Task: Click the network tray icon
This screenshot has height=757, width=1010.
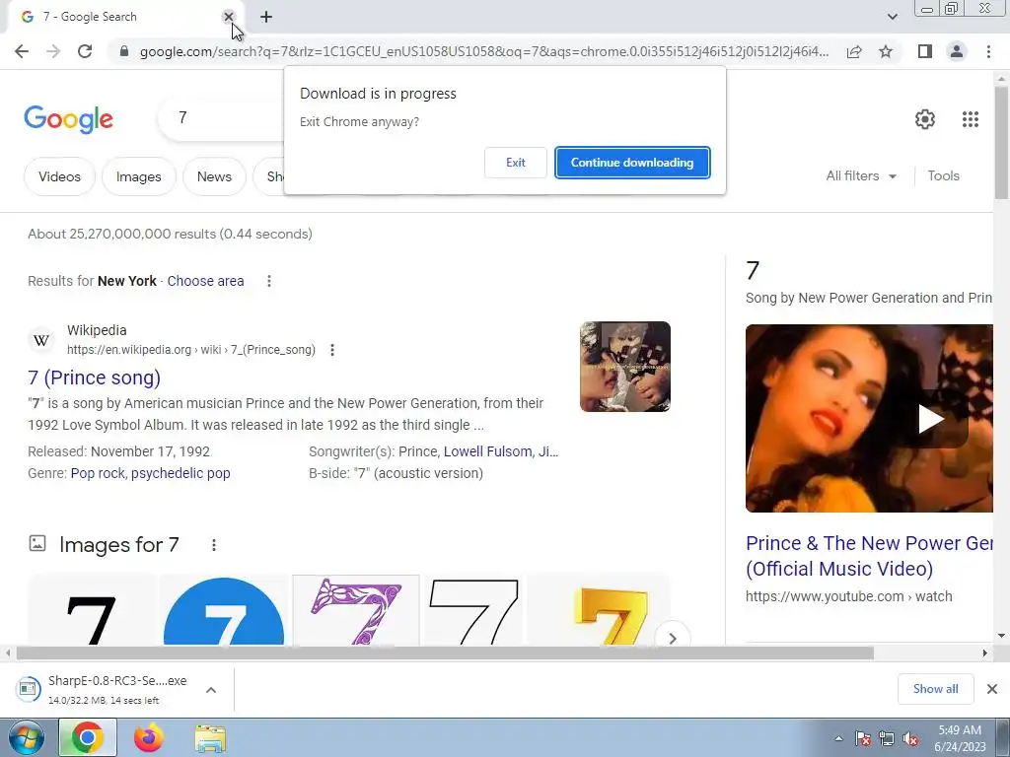Action: (x=887, y=738)
